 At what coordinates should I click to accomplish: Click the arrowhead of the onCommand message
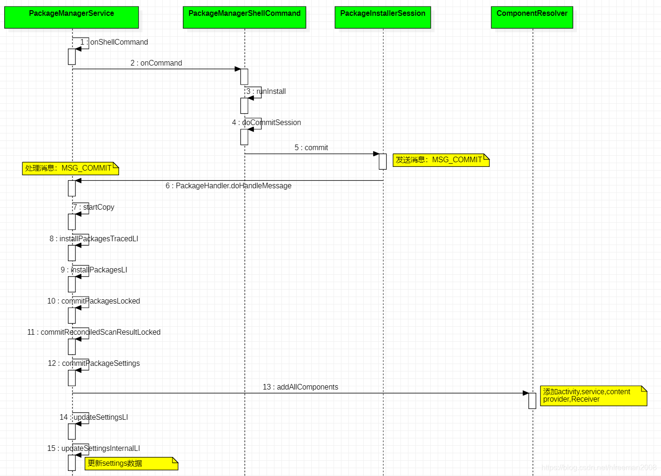(x=237, y=69)
